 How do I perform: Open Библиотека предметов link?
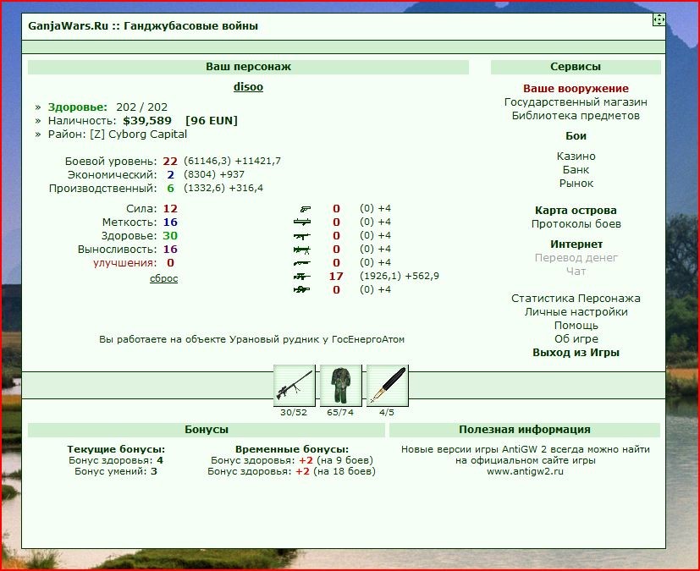click(x=576, y=116)
